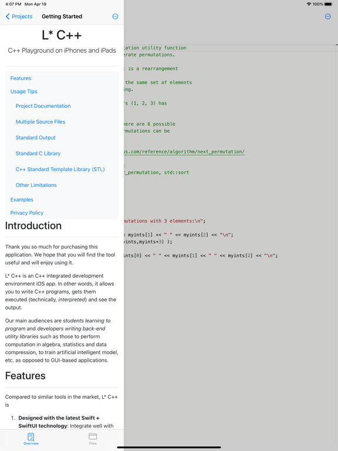Open the Examples link
Screen dimensions: 338x451
coord(22,200)
